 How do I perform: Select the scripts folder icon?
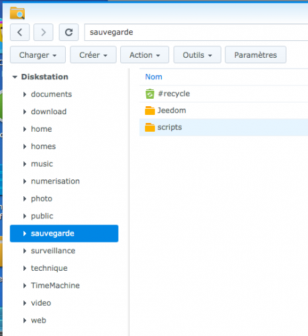pos(150,127)
